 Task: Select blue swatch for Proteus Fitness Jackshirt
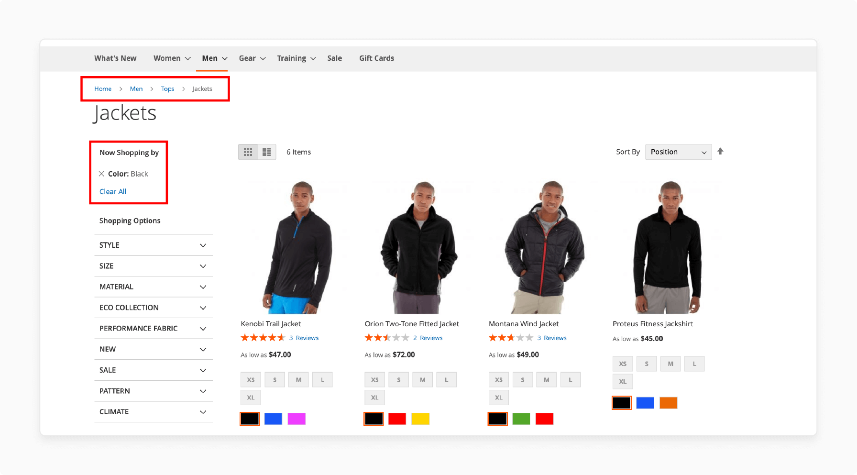(645, 403)
